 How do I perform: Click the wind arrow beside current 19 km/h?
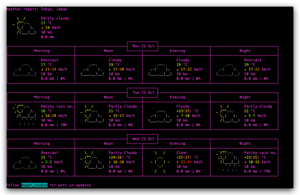click(x=42, y=28)
